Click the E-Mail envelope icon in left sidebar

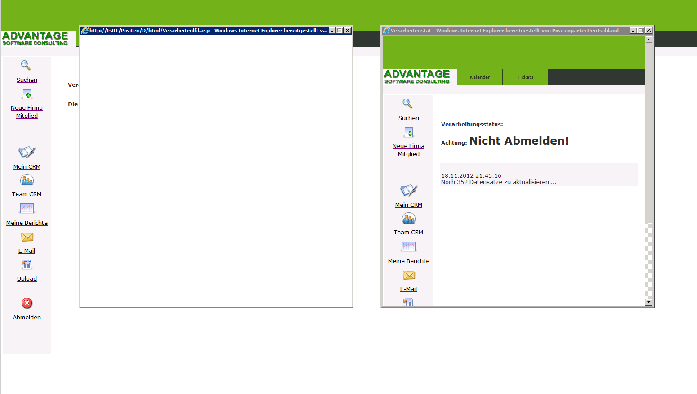click(27, 237)
